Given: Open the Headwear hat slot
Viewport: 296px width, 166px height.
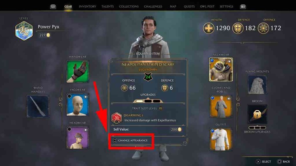Looking at the screenshot, I should 77,138.
